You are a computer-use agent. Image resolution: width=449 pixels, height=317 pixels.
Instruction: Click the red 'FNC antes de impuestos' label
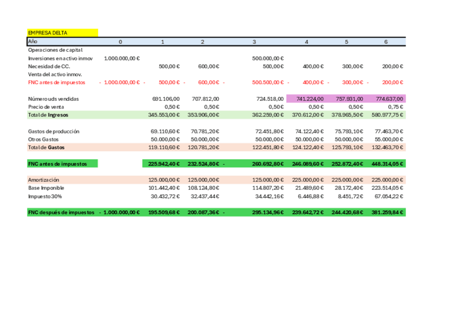point(57,83)
